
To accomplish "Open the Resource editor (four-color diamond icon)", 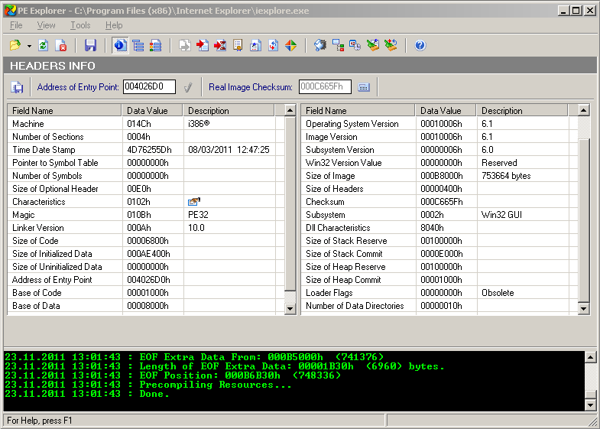I will 290,46.
